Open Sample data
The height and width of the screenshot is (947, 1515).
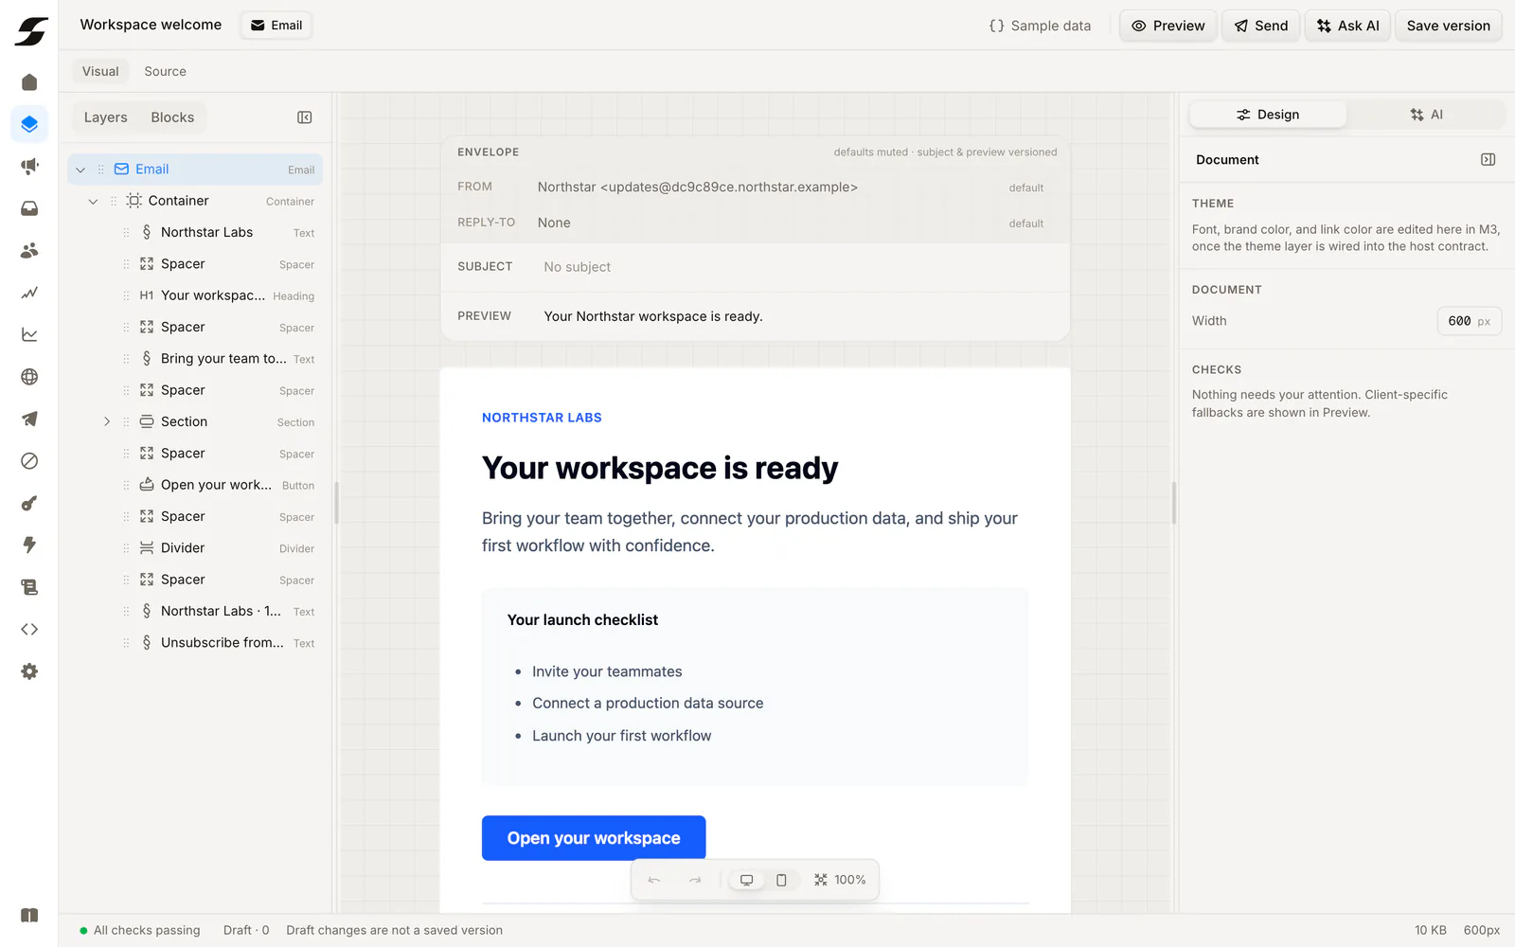click(1040, 26)
